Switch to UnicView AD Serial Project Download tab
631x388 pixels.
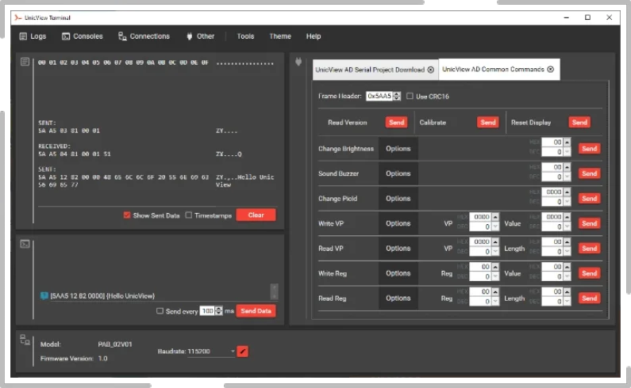point(375,70)
